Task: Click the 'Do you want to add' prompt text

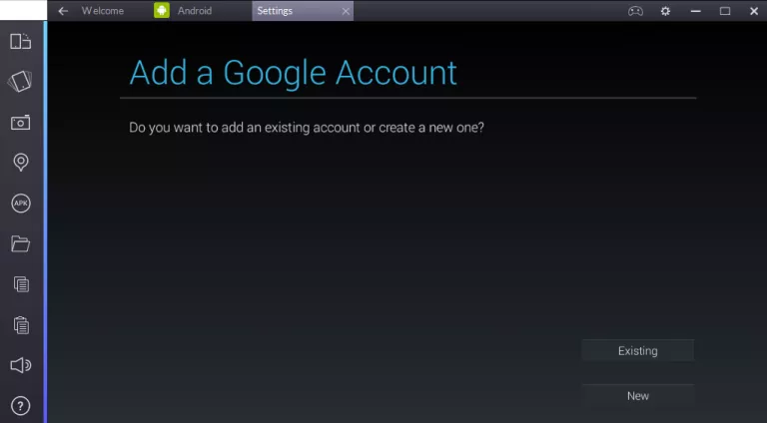Action: 307,128
